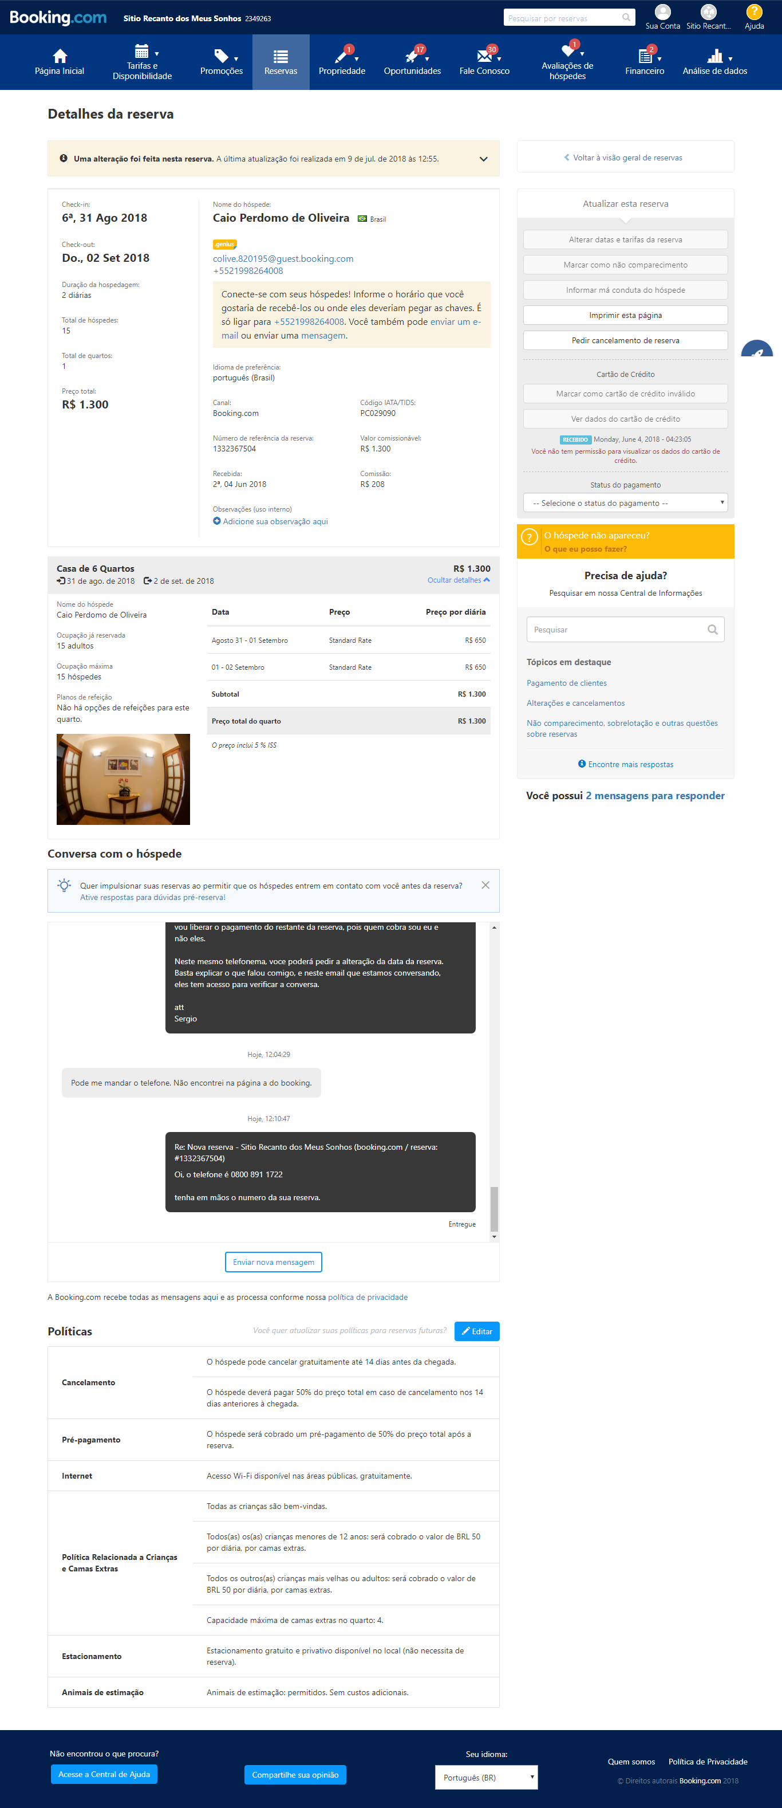Open the Propriedade menu
782x1808 pixels.
click(342, 62)
